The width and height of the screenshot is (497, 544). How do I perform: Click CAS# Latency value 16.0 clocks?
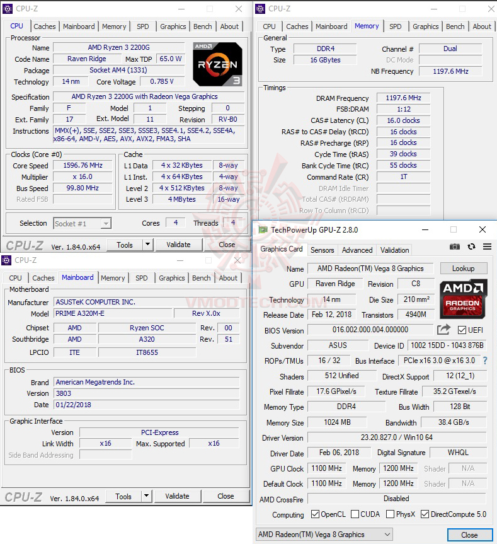tap(403, 121)
